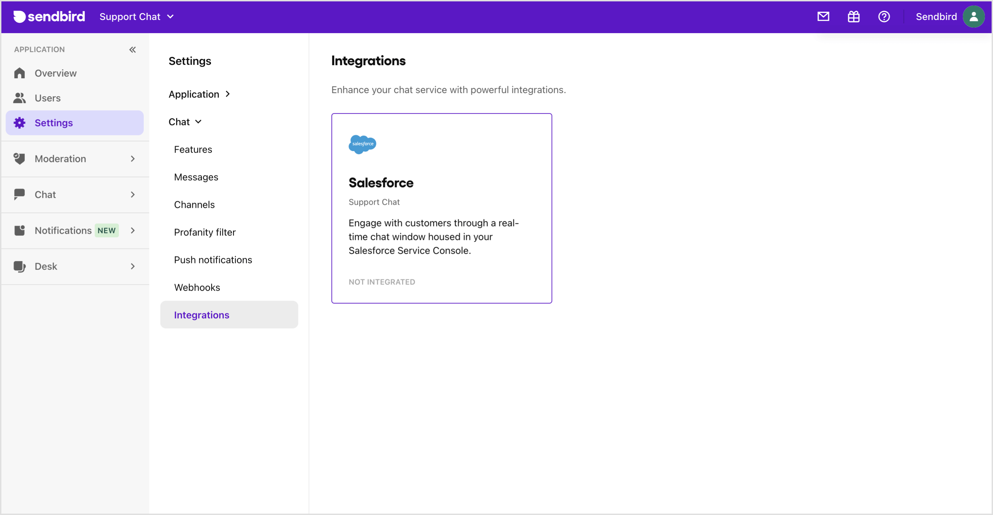The image size is (993, 515).
Task: Open the gift promotions icon in the header
Action: tap(853, 16)
